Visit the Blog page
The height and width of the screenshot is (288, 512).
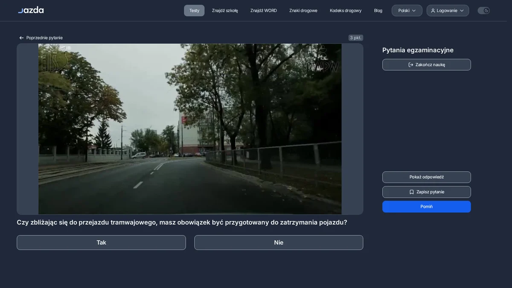pyautogui.click(x=378, y=11)
